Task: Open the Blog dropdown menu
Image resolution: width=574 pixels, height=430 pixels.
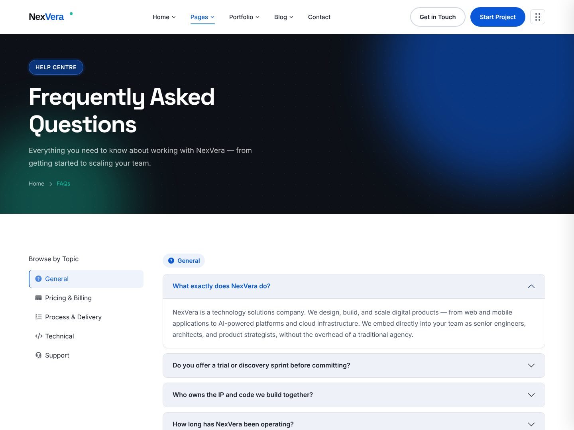Action: point(284,17)
